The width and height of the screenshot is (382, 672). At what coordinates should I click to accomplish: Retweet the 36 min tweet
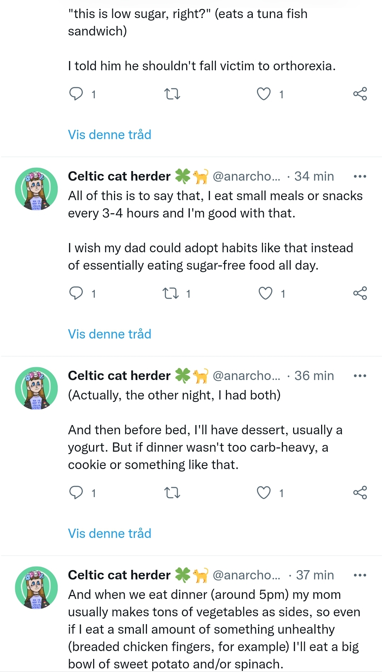(x=172, y=493)
